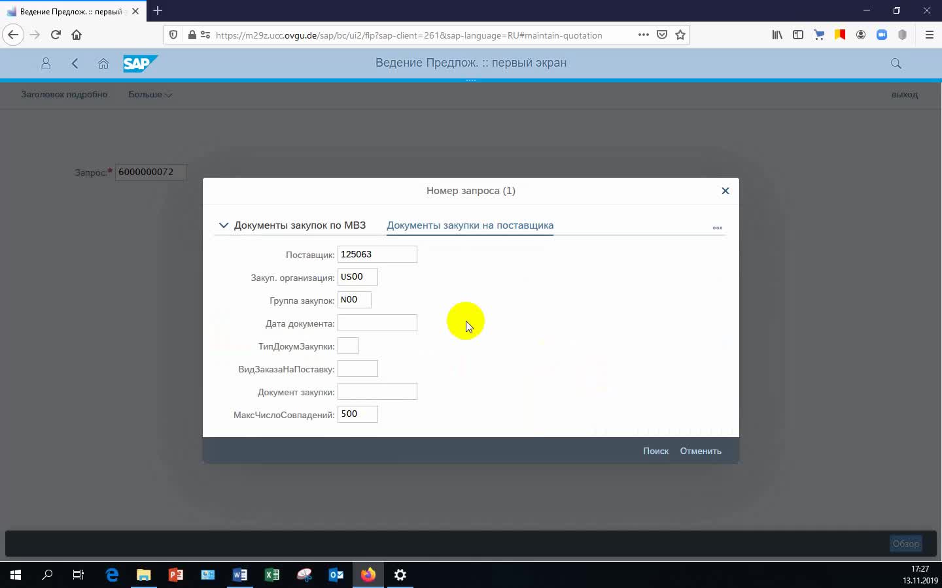Go back in the browser

[x=13, y=35]
